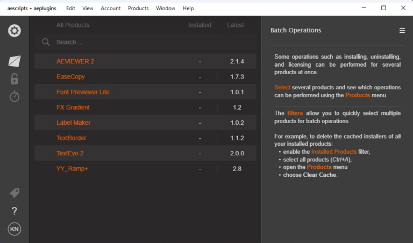413x243 pixels.
Task: Click Font Previewer Lite product row
Action: (83, 92)
